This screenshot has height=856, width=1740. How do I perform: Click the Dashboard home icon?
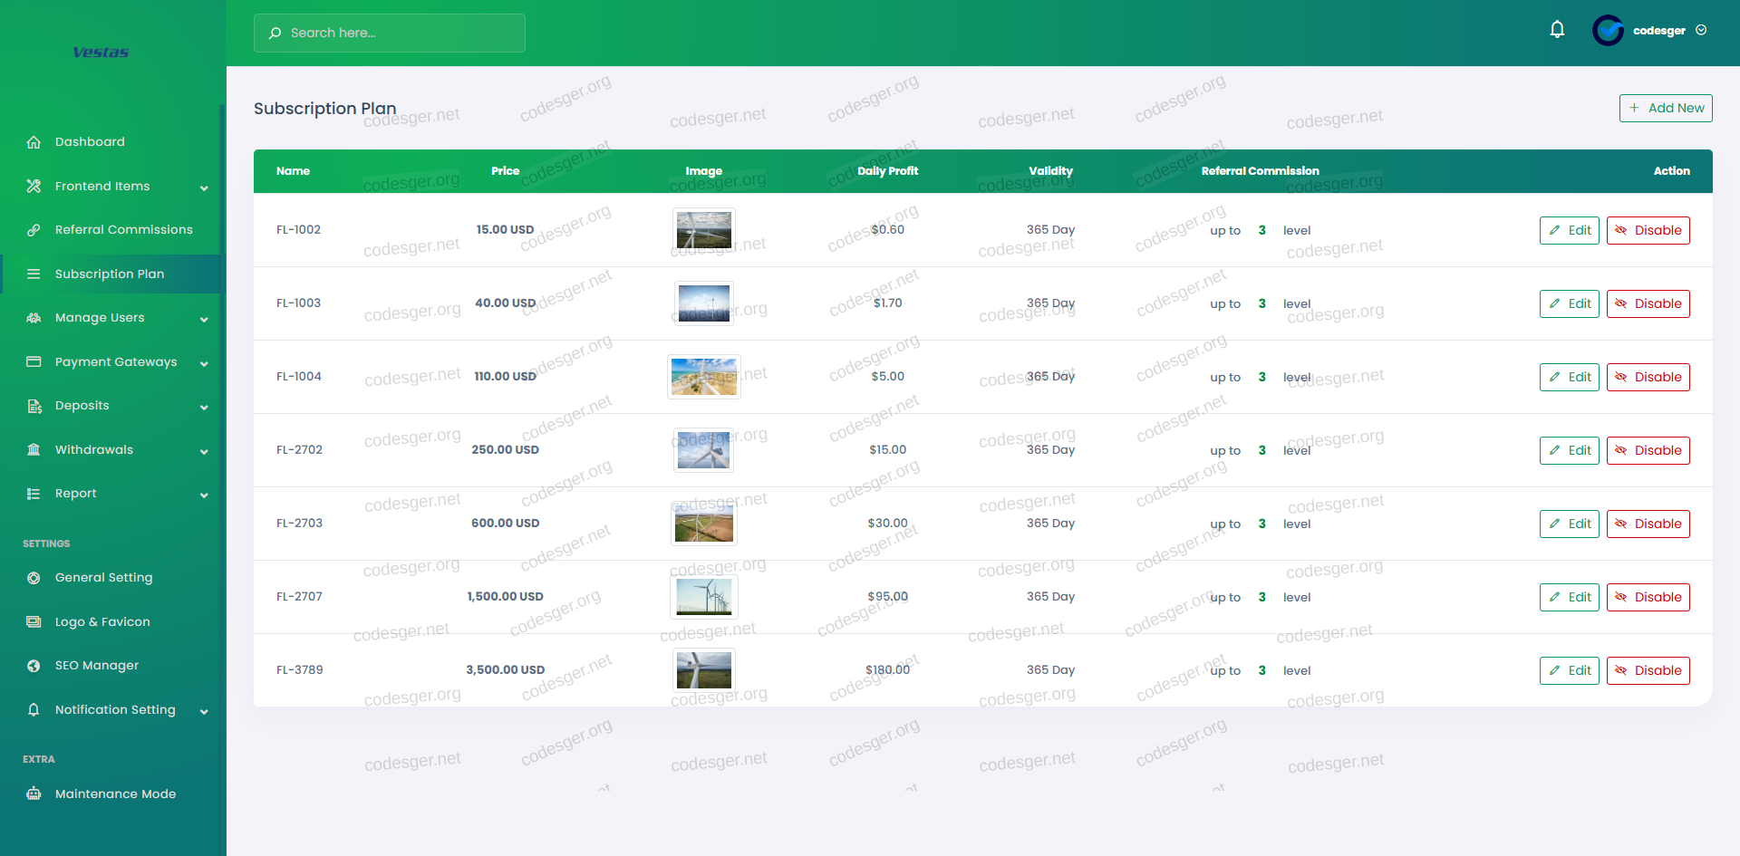point(34,142)
